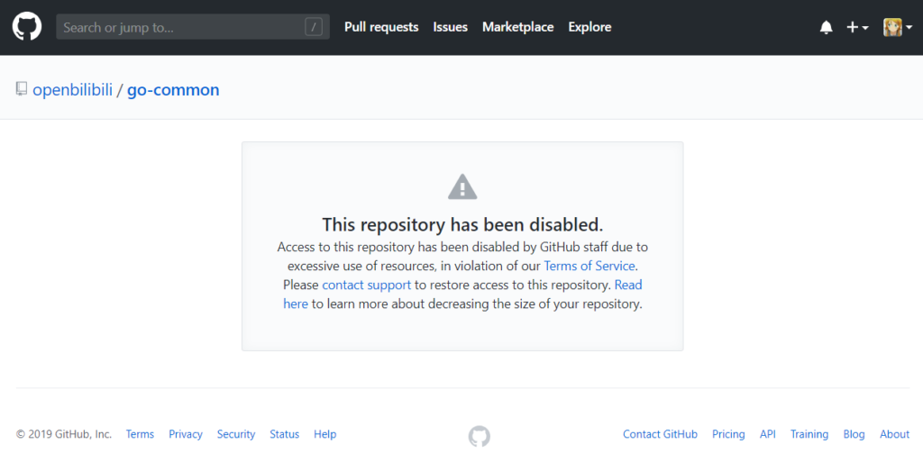Open Marketplace from the top navigation
This screenshot has width=923, height=462.
pos(517,27)
